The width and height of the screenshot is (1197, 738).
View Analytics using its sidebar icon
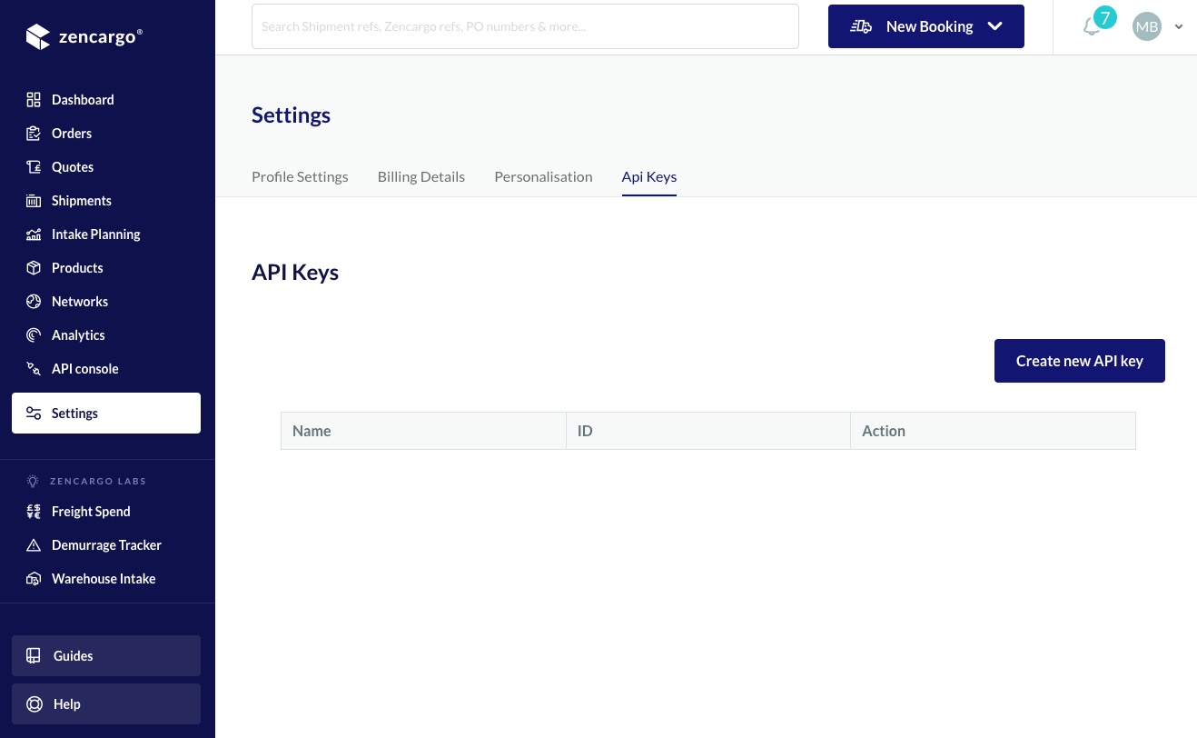click(34, 334)
